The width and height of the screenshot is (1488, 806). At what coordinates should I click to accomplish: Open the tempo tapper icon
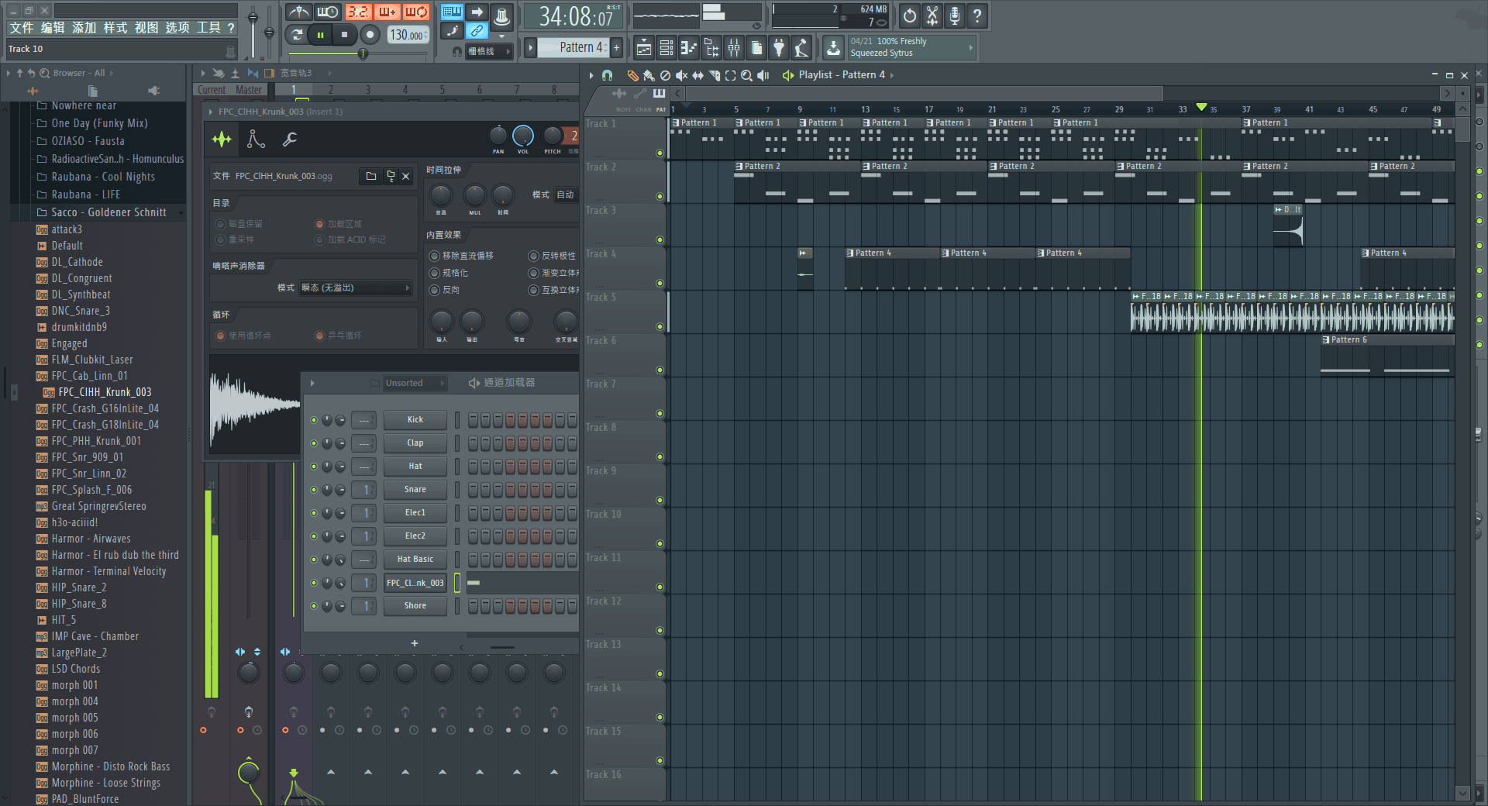[x=801, y=48]
